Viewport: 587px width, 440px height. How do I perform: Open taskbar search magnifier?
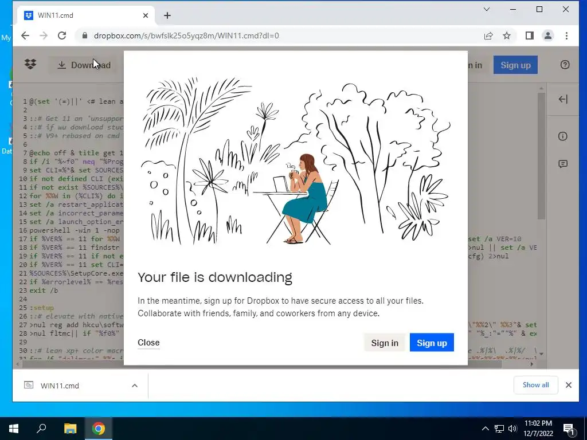41,429
